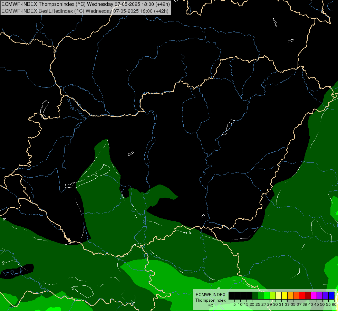Click legend scale value 5

click(x=234, y=304)
